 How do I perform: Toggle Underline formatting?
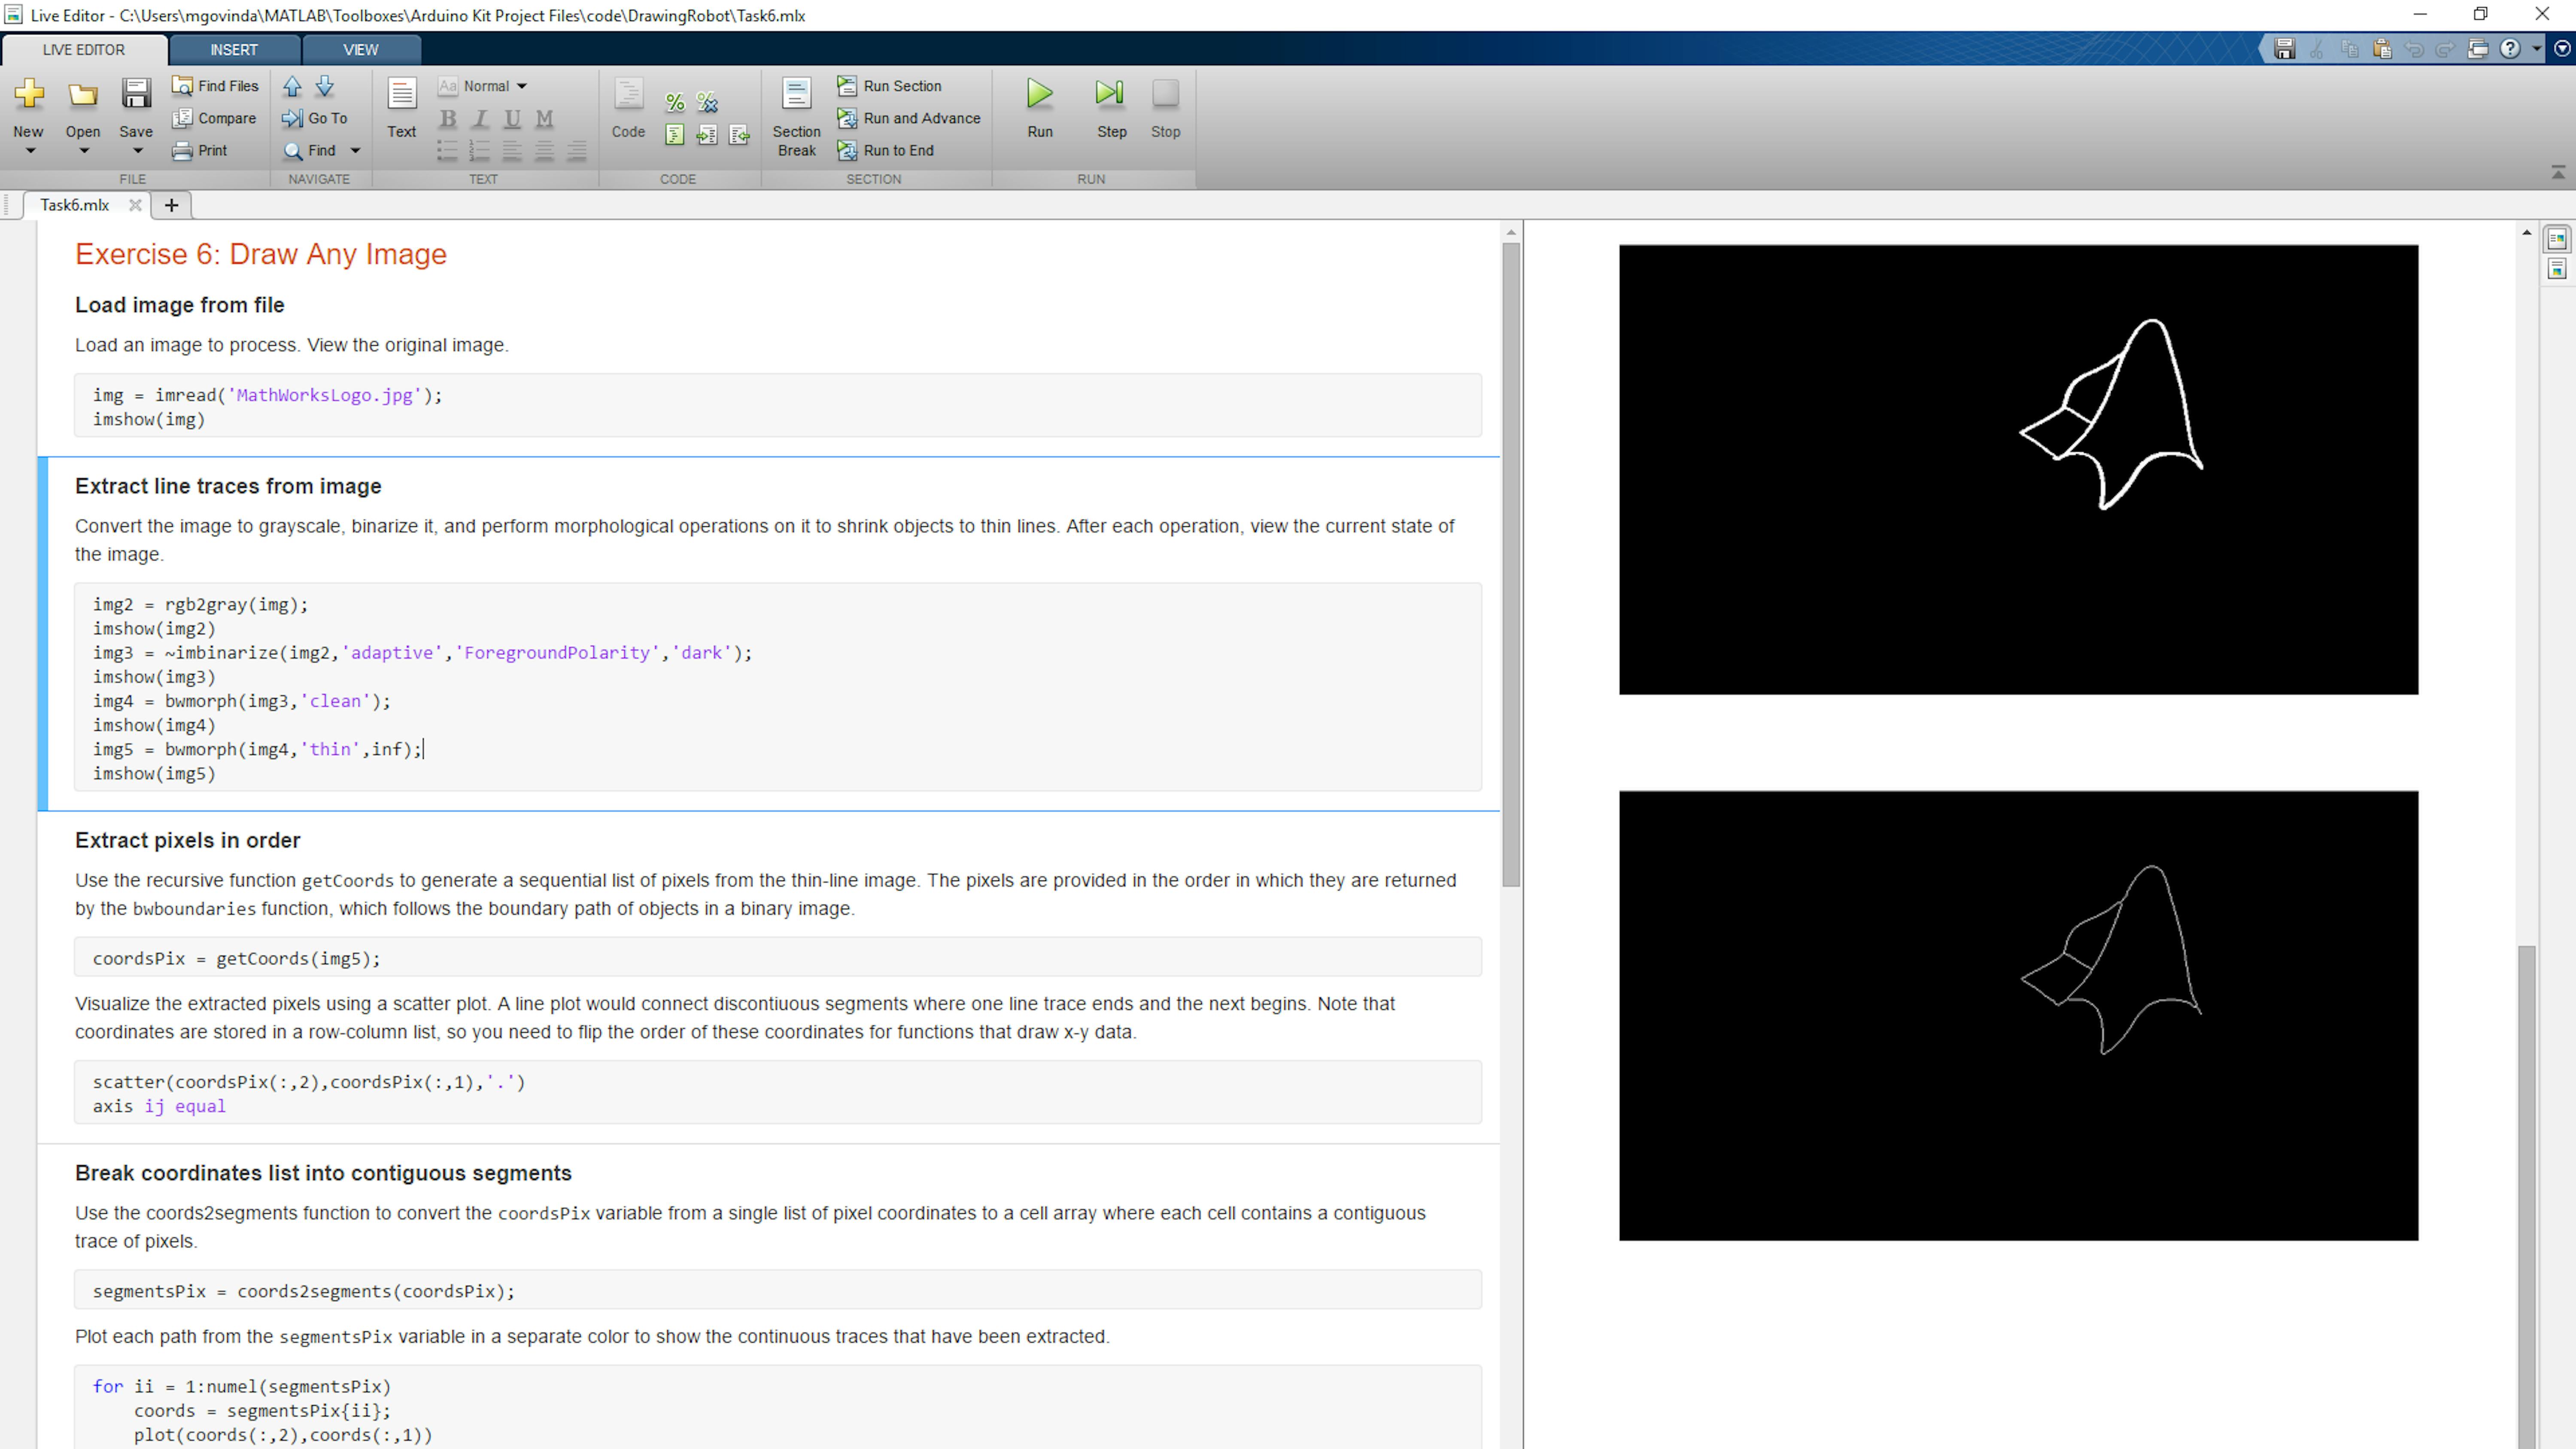(x=512, y=119)
